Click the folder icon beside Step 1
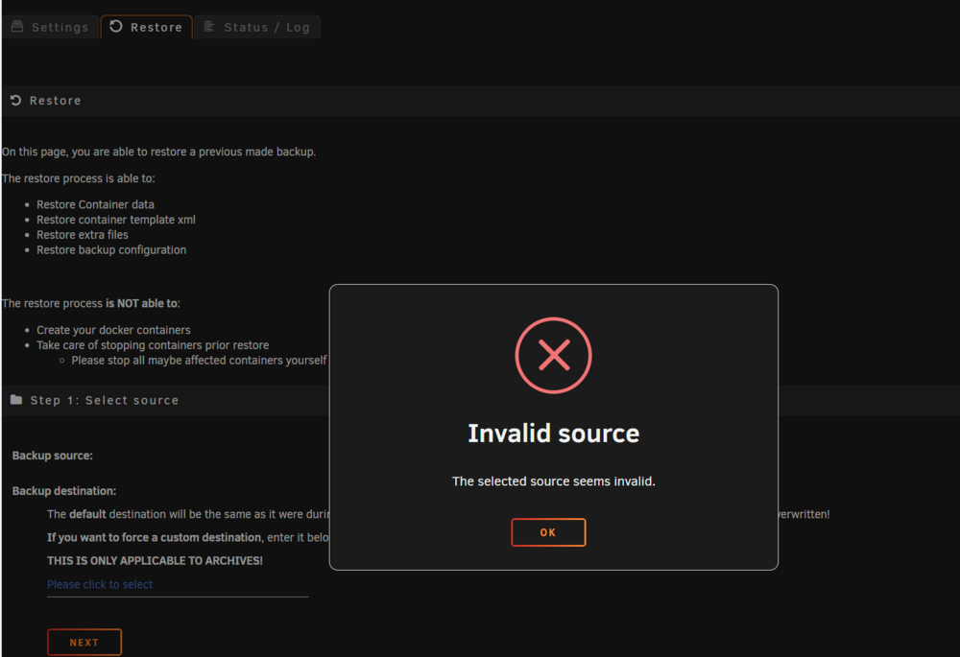The width and height of the screenshot is (960, 657). pyautogui.click(x=16, y=400)
